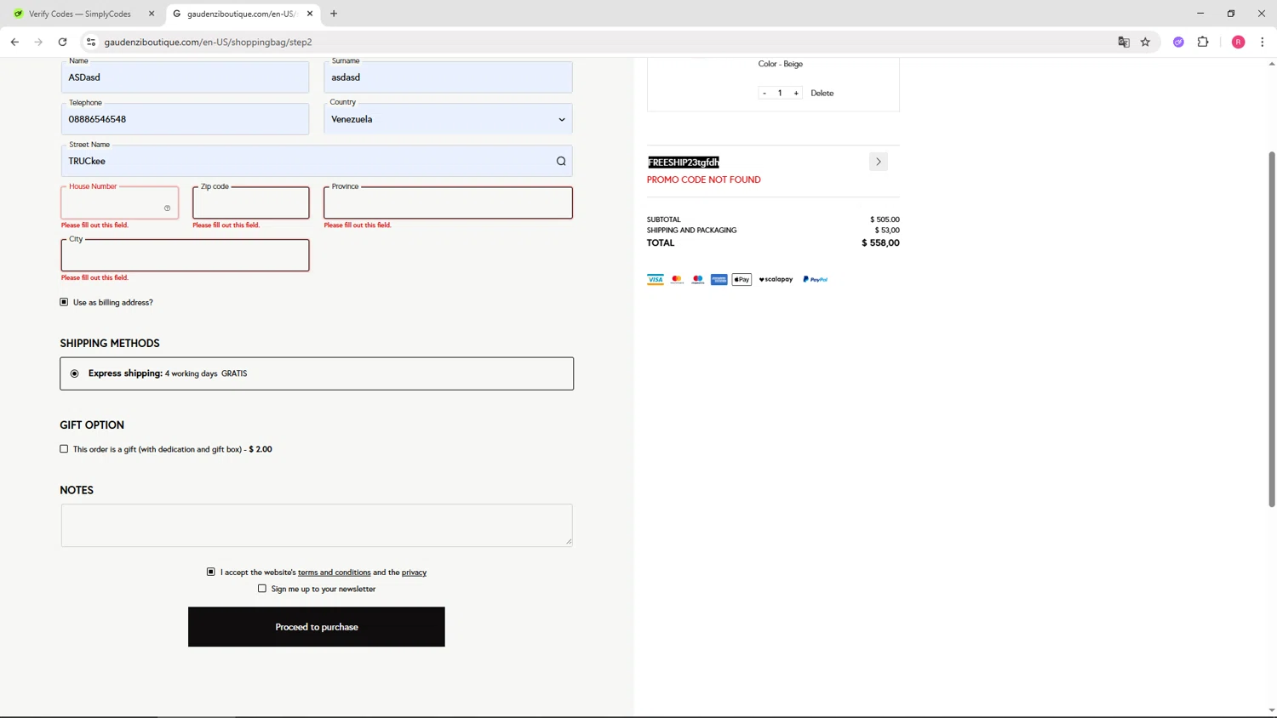The height and width of the screenshot is (718, 1277).
Task: Select Express shipping radio button
Action: tap(75, 373)
